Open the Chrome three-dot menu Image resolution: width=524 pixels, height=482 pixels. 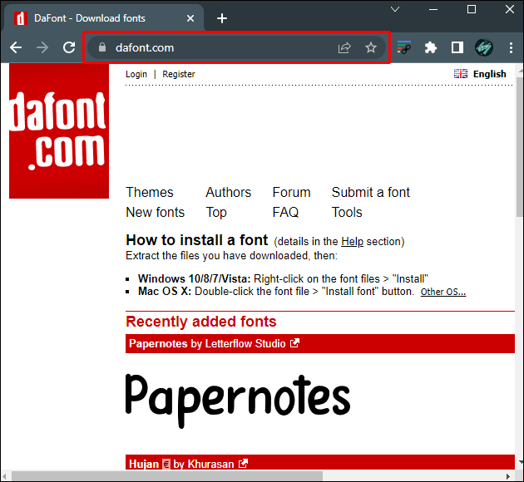coord(511,48)
